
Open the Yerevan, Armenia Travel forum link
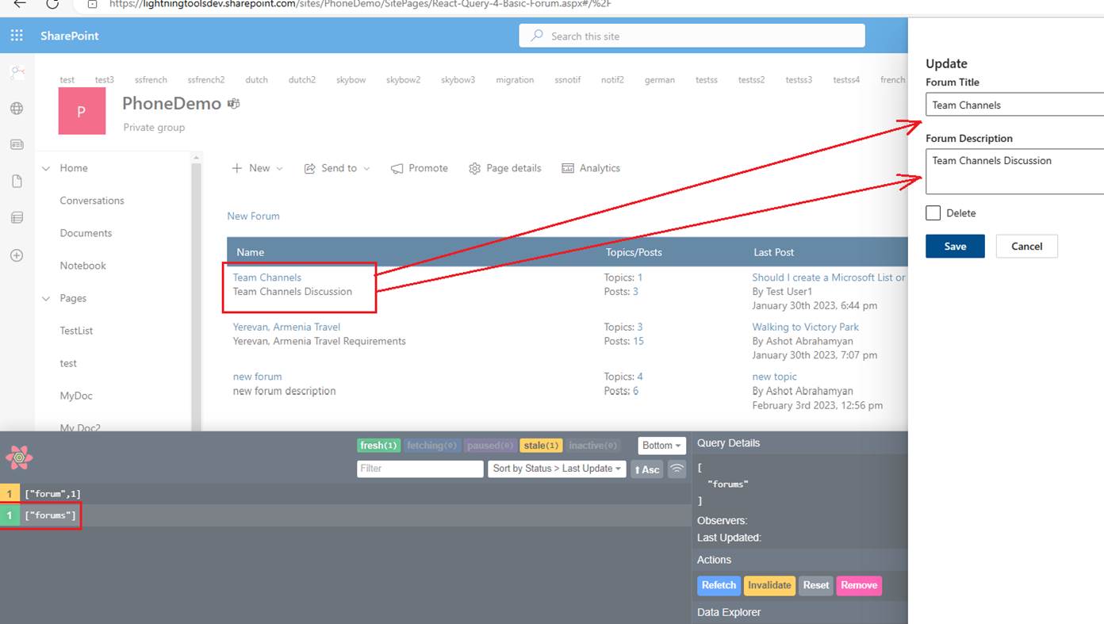pos(286,327)
